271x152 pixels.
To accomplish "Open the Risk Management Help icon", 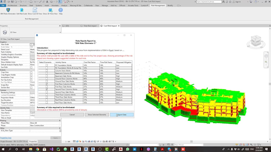I will (x=61, y=10).
